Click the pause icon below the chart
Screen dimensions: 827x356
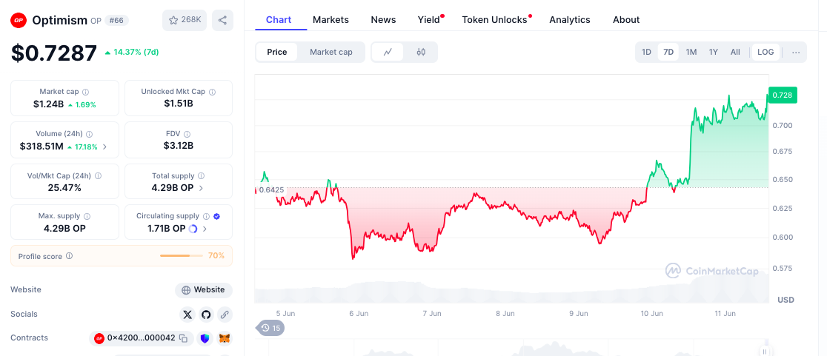pyautogui.click(x=764, y=352)
